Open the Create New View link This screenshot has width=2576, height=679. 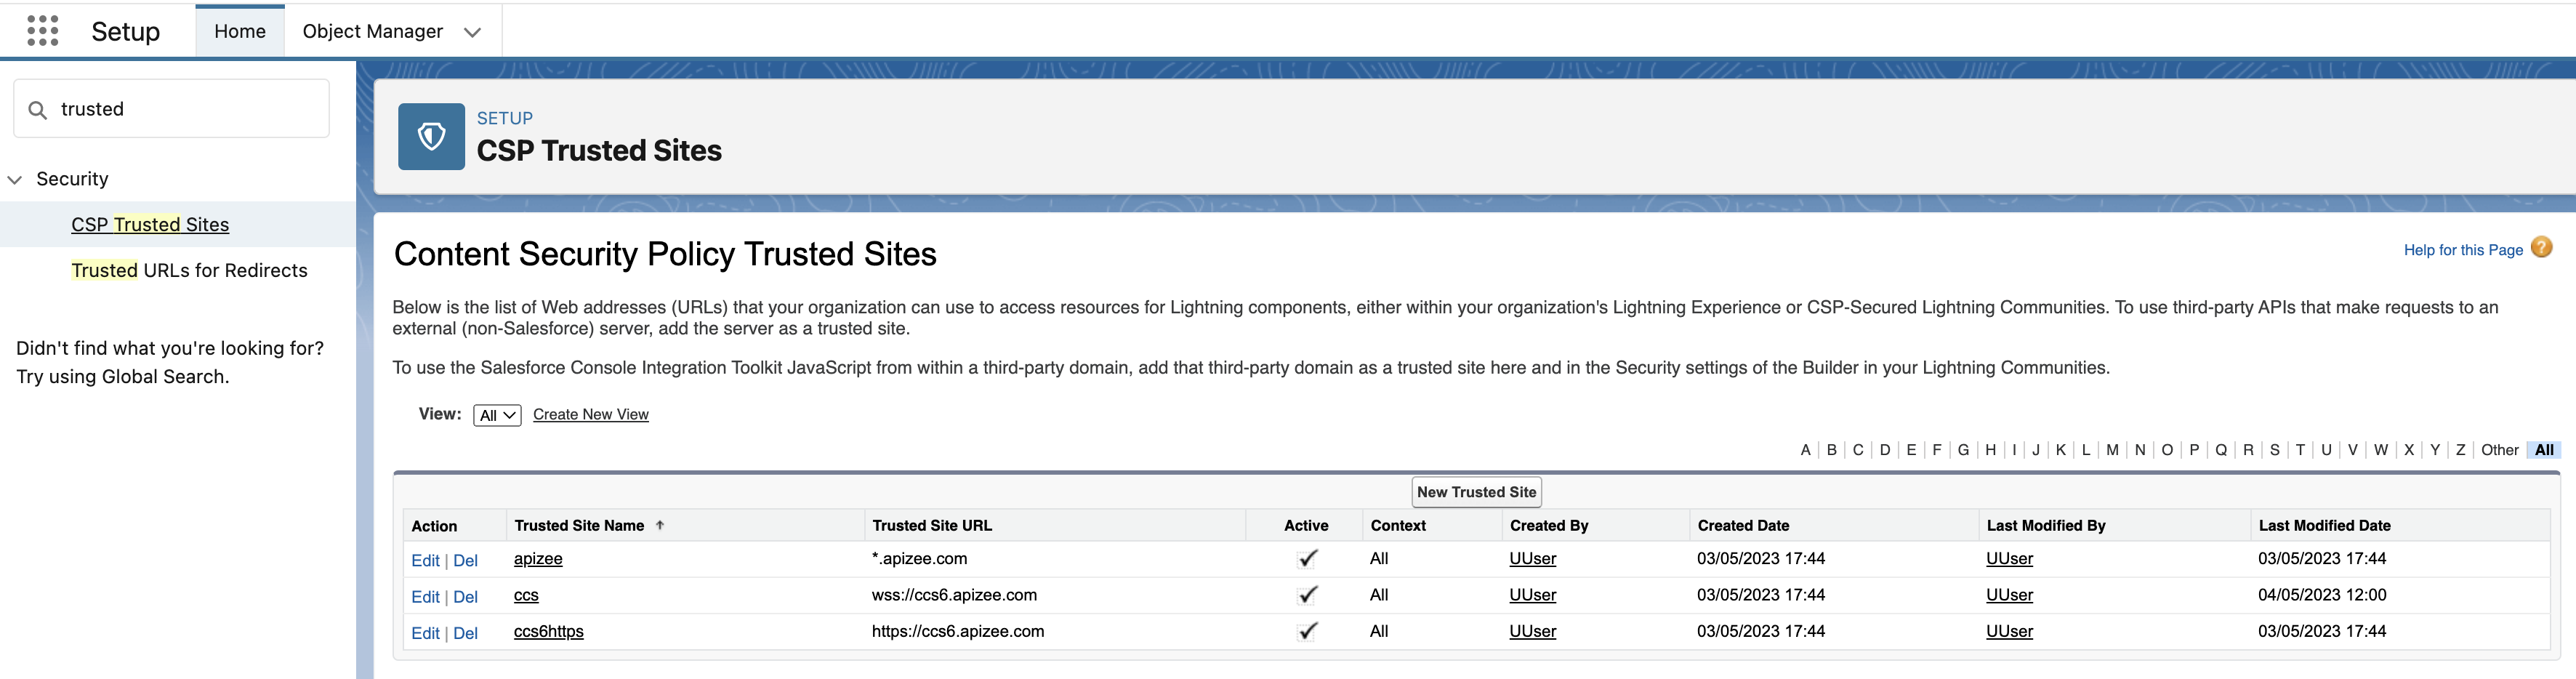(590, 414)
